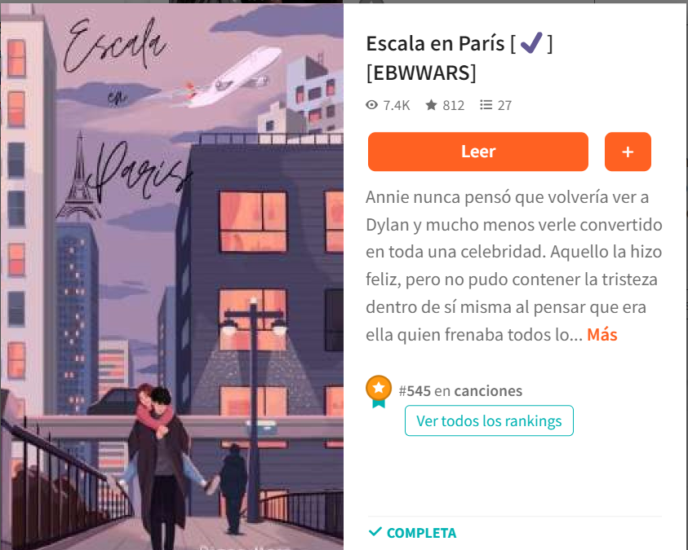This screenshot has height=550, width=688.
Task: Click the 27 parts count
Action: coord(504,106)
